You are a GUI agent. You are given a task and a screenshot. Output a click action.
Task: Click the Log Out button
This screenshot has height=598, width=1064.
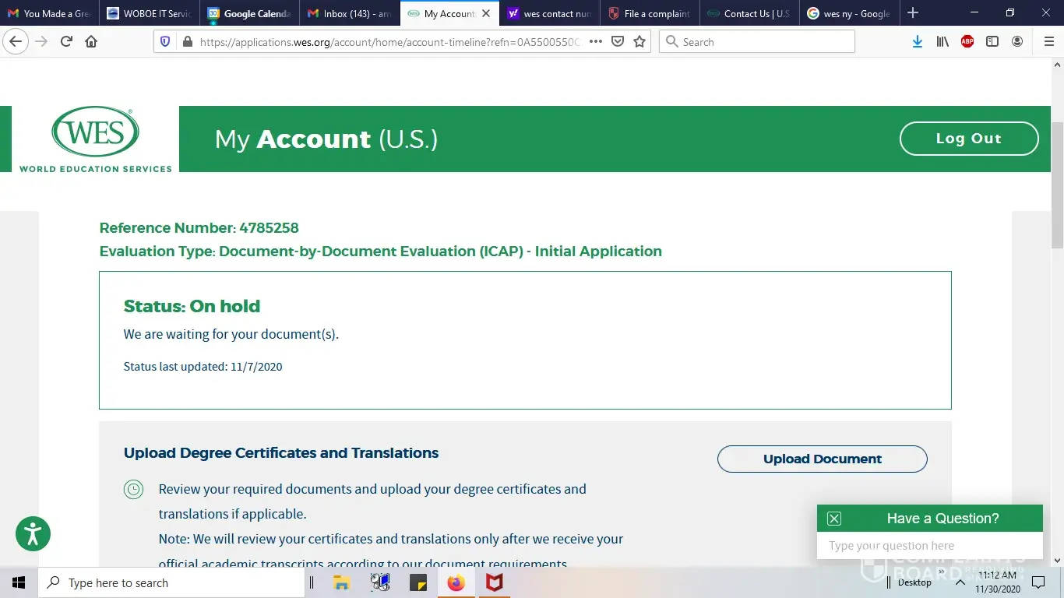pyautogui.click(x=968, y=139)
